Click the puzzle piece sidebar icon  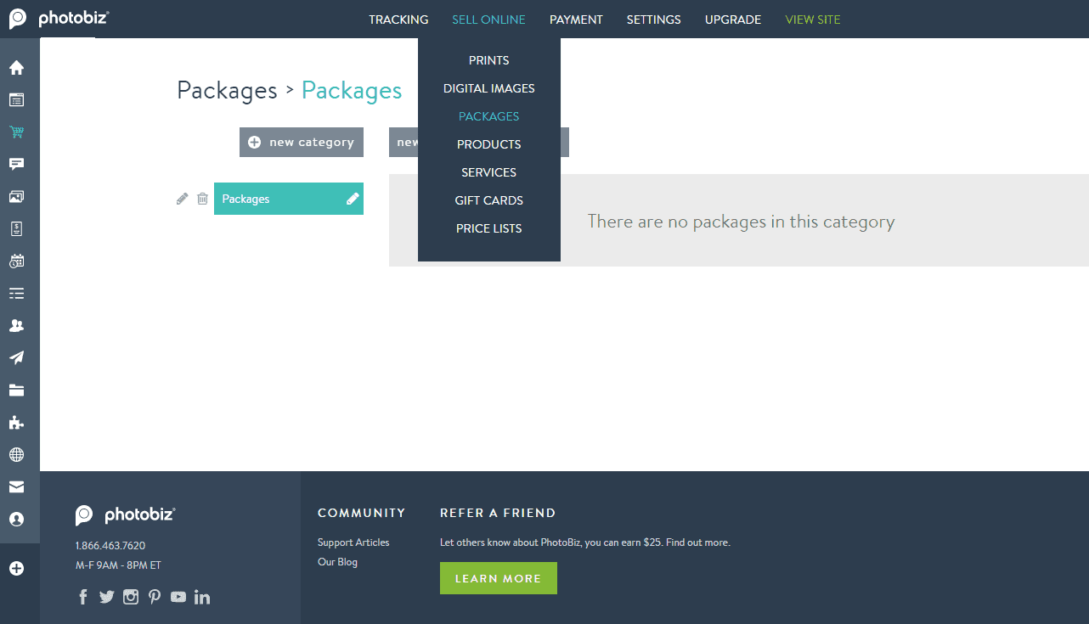16,423
